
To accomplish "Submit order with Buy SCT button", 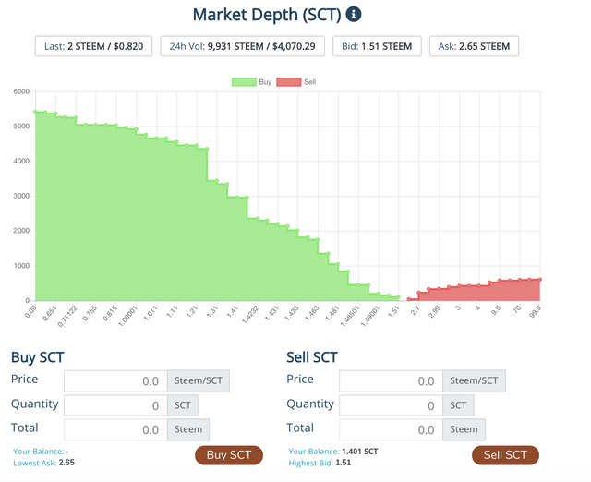I will pyautogui.click(x=229, y=455).
